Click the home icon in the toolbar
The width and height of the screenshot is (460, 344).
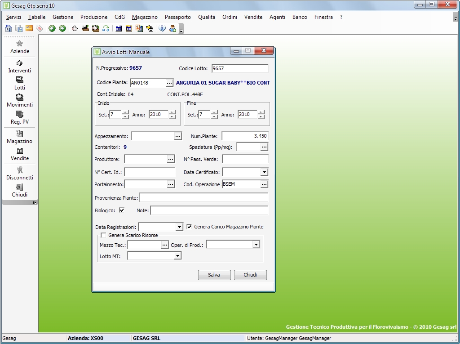pyautogui.click(x=9, y=28)
